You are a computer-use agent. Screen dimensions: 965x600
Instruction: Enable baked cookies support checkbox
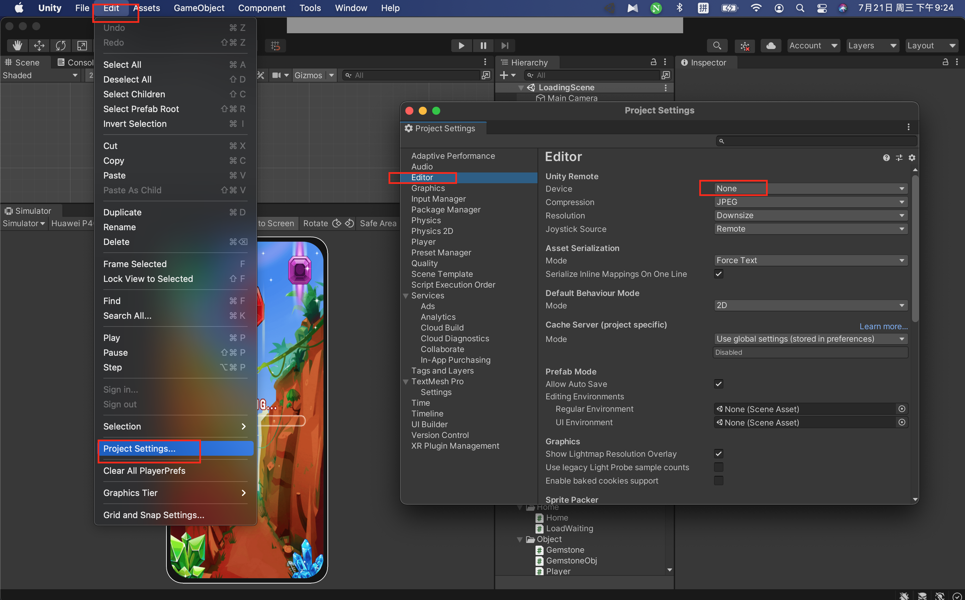point(718,481)
